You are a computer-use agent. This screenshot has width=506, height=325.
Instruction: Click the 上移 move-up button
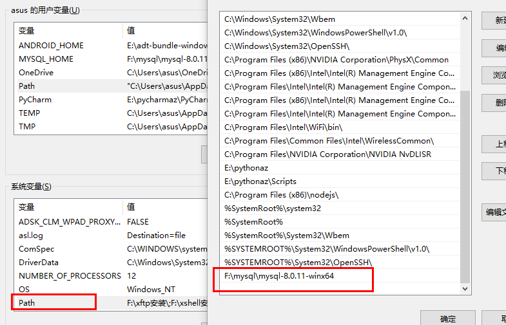point(494,144)
